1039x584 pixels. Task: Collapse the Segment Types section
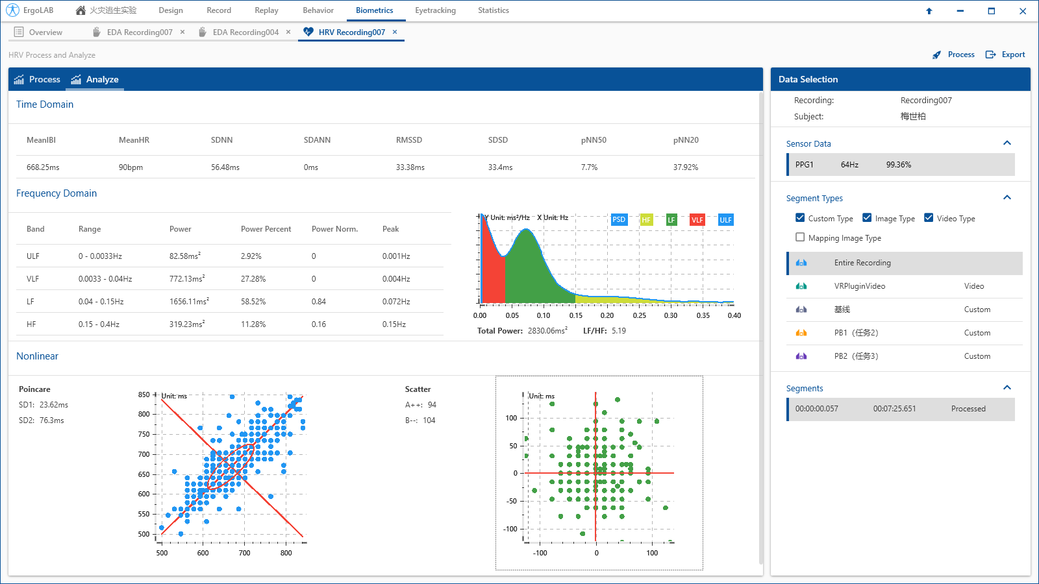pos(1007,198)
